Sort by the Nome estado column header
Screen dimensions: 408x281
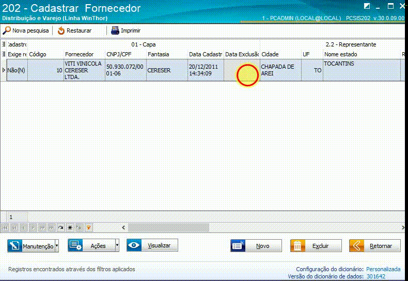click(x=362, y=54)
